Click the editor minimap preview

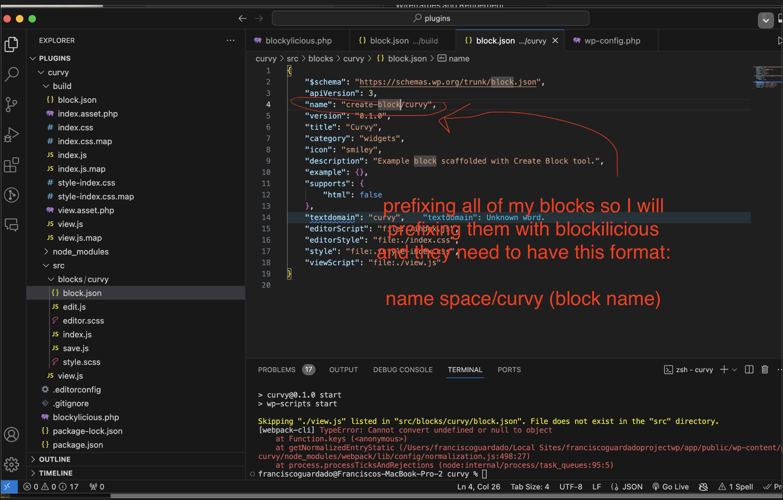767,77
